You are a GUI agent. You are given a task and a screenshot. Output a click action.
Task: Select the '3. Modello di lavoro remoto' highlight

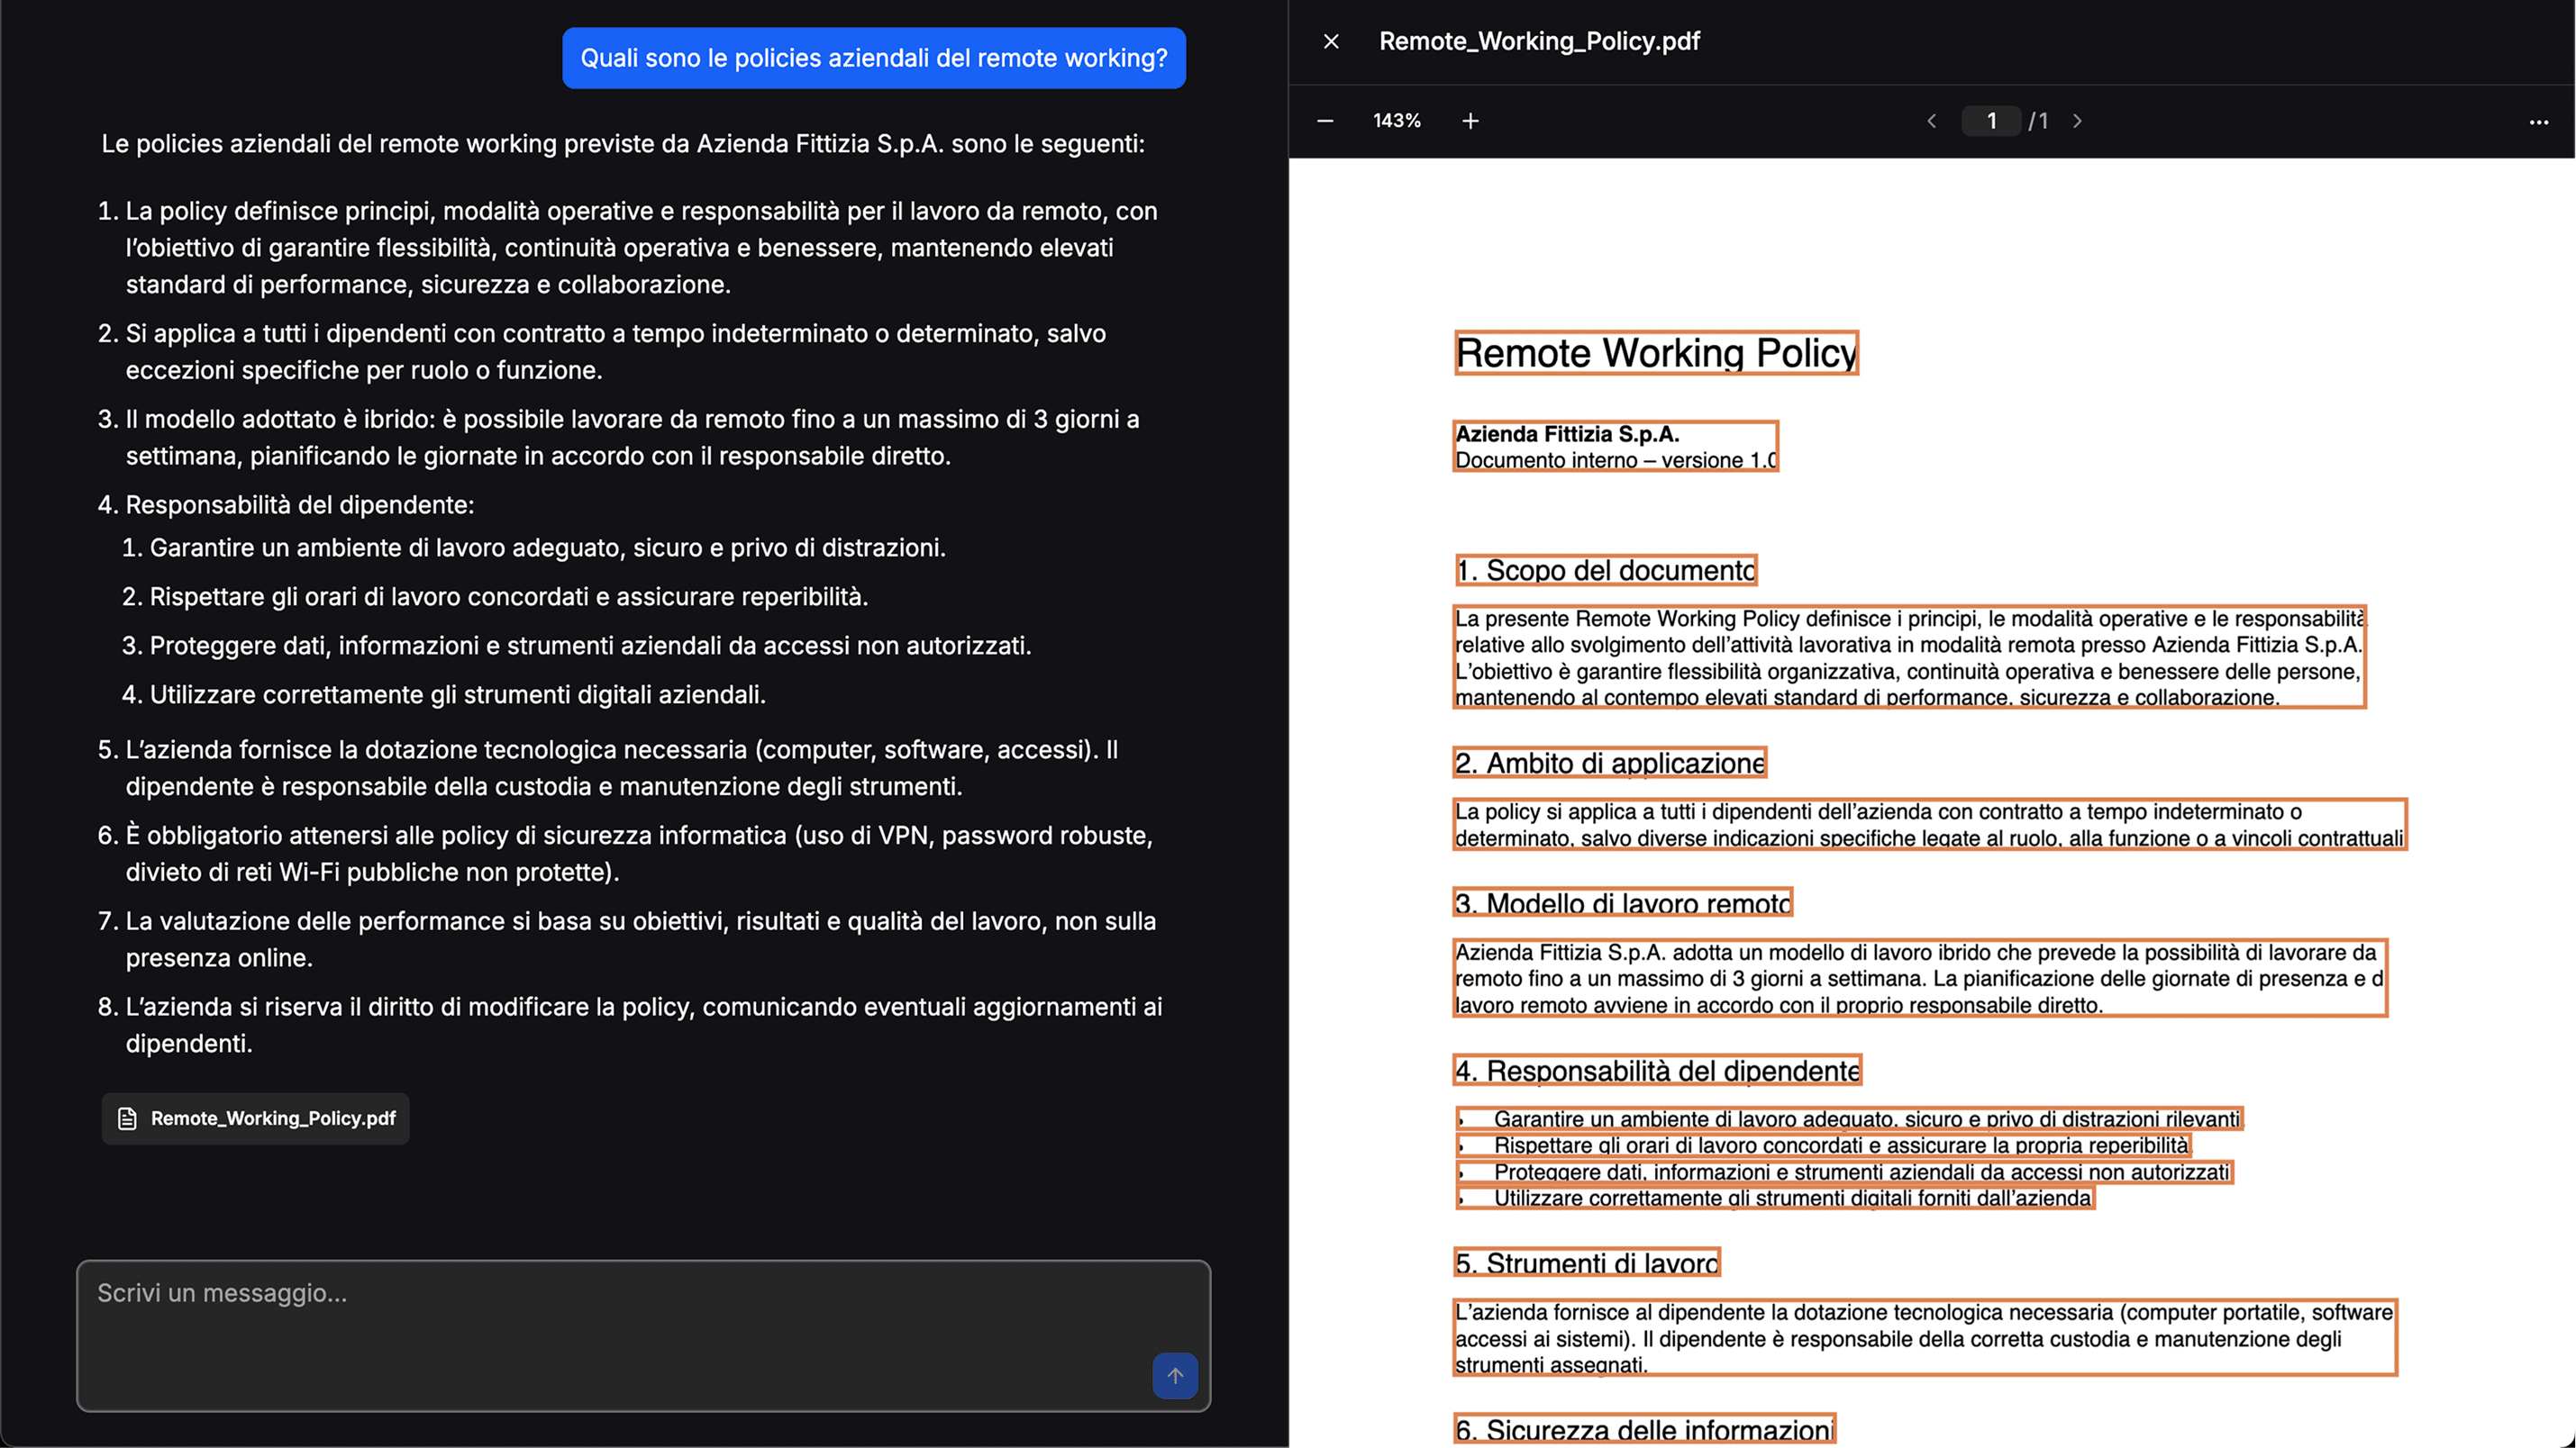coord(1621,902)
